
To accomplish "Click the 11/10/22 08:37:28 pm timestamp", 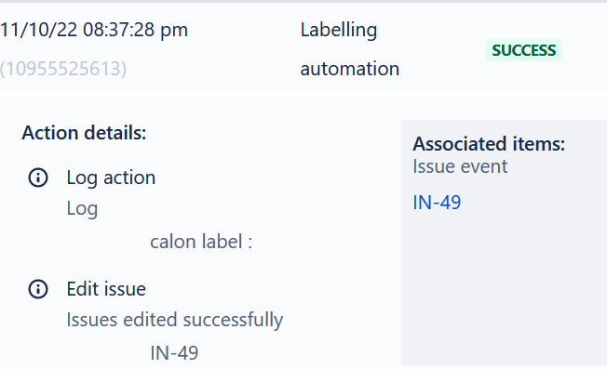I will (94, 30).
